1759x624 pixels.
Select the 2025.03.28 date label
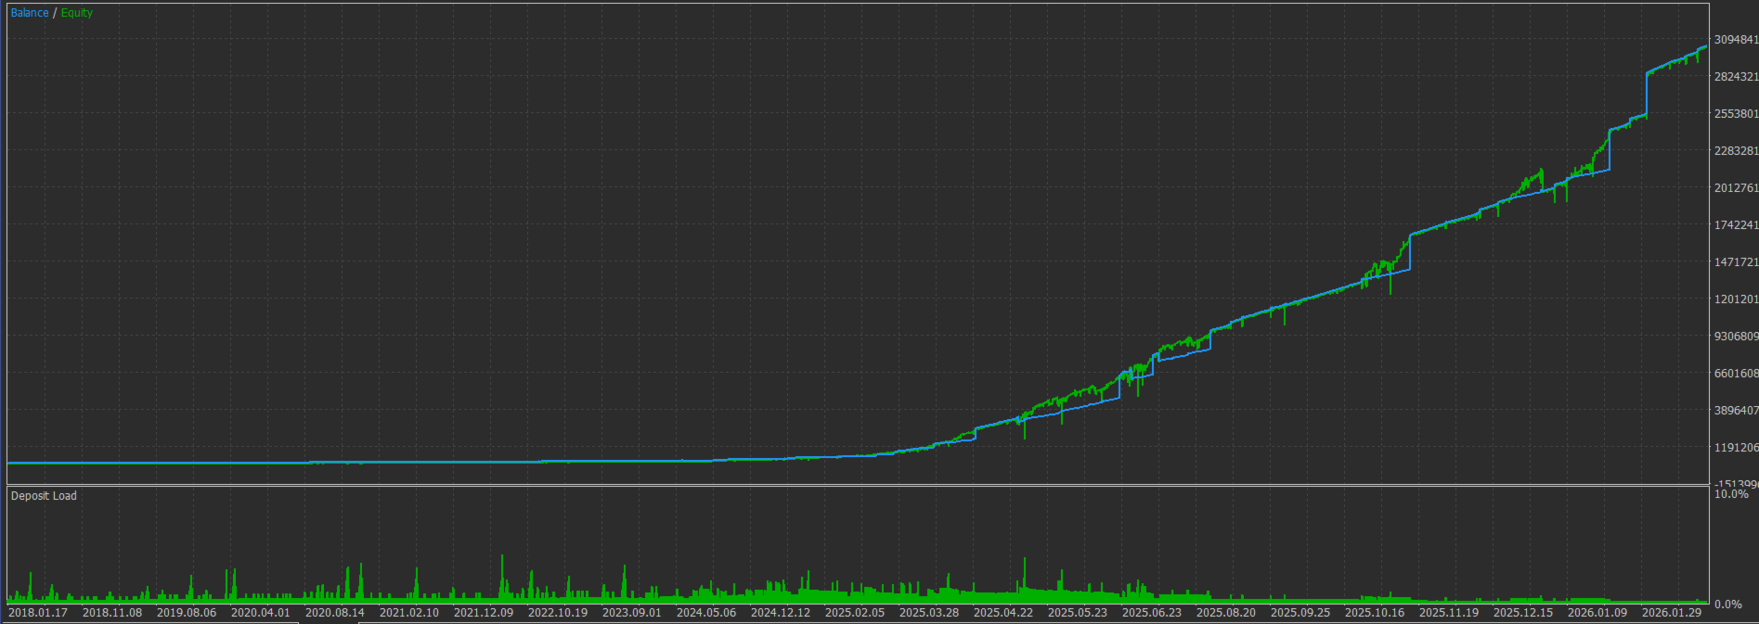[929, 613]
